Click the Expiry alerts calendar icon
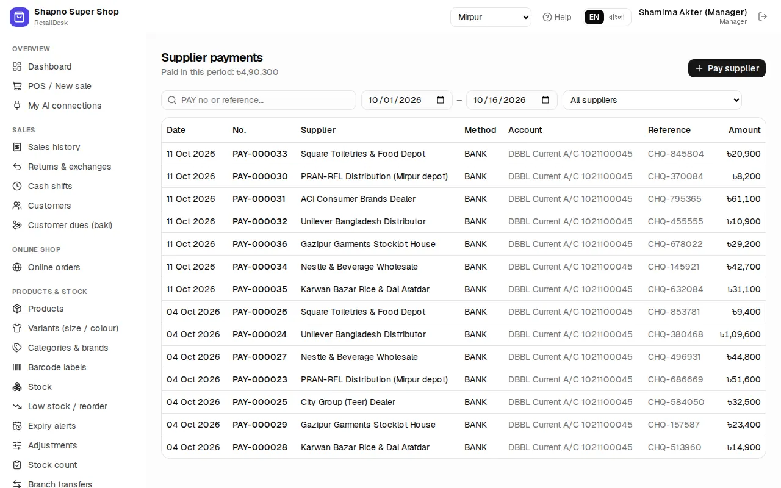The width and height of the screenshot is (781, 488). pos(17,426)
